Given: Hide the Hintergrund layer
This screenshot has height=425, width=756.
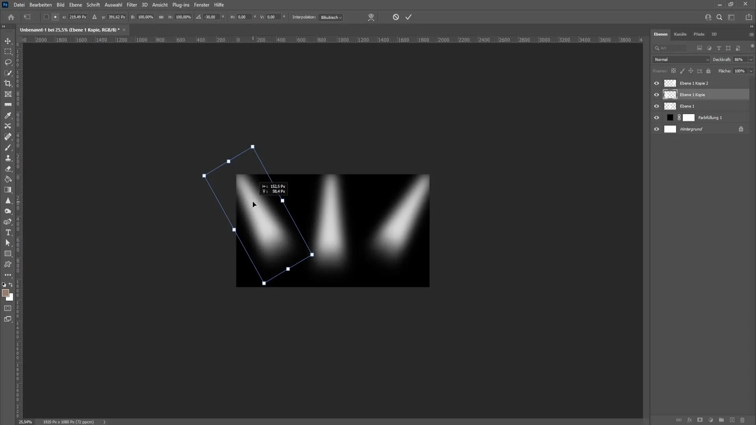Looking at the screenshot, I should (x=657, y=129).
